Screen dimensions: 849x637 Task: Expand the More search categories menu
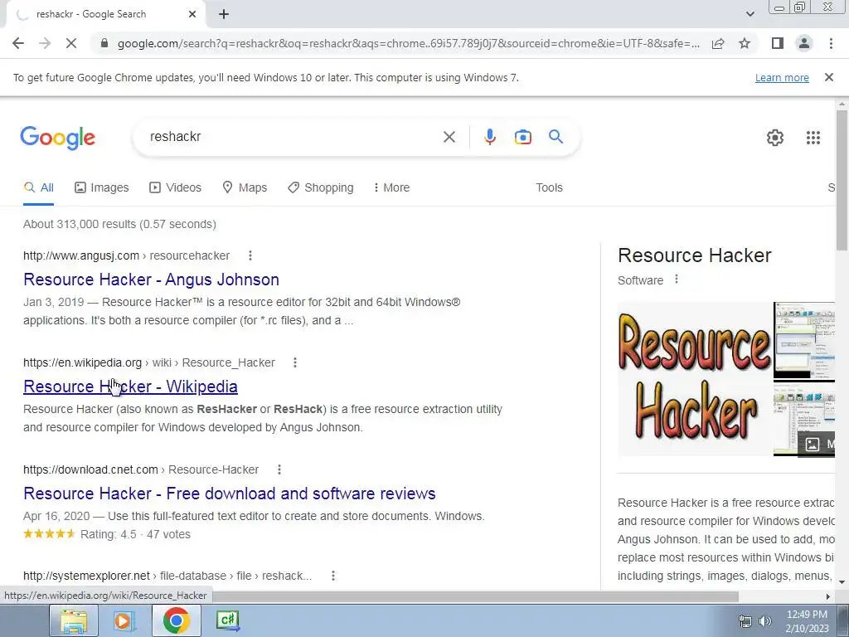(391, 187)
